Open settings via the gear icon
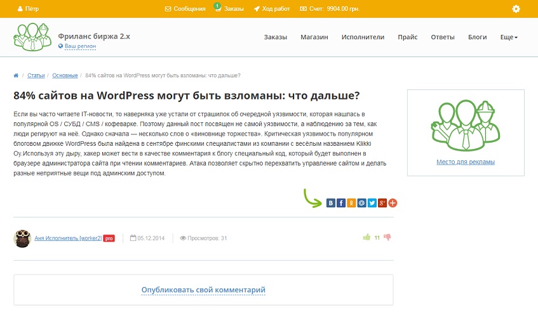The height and width of the screenshot is (317, 538). (x=516, y=9)
